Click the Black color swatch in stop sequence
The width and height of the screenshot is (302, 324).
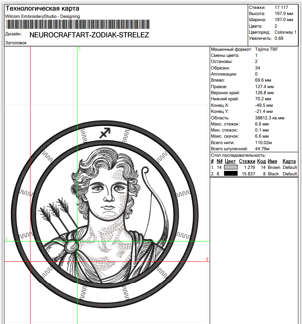coord(230,174)
